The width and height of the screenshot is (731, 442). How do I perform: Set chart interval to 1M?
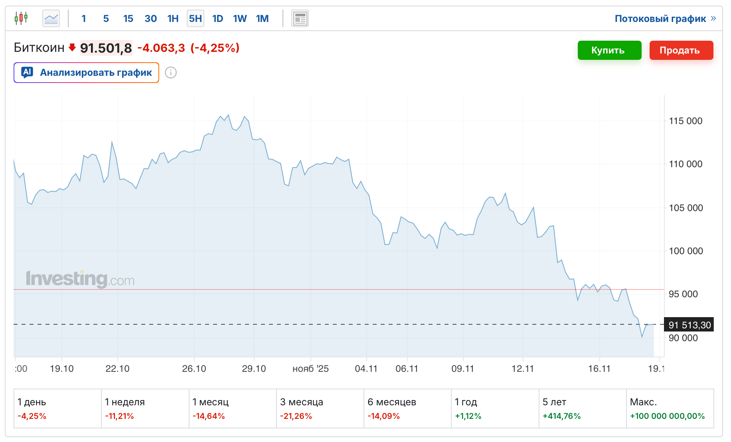coord(262,19)
